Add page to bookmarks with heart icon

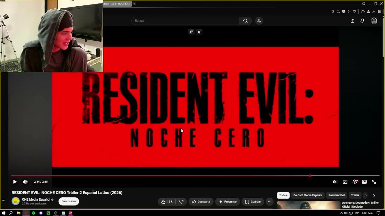pyautogui.click(x=354, y=12)
